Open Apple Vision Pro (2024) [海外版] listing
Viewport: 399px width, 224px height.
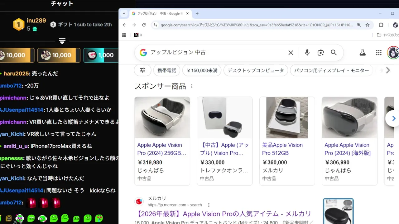[348, 149]
